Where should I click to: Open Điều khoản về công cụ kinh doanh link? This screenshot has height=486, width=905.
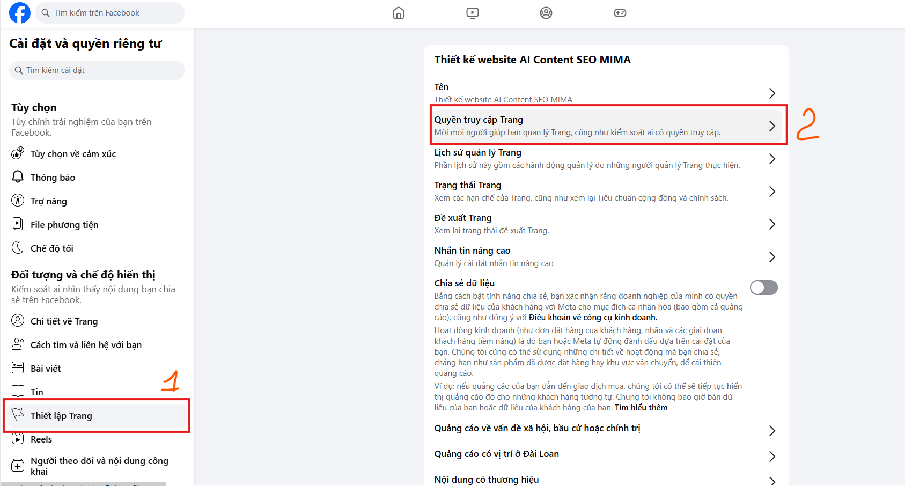pos(592,318)
